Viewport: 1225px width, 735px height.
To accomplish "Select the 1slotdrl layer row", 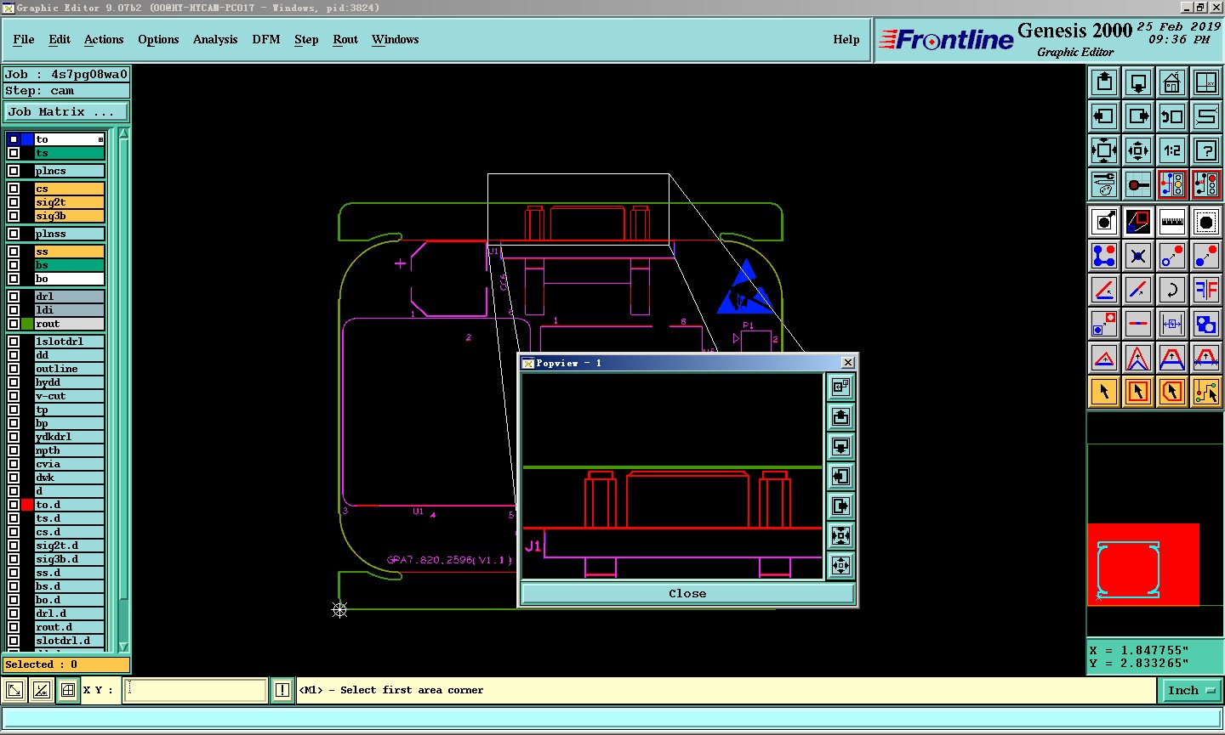I will pos(70,342).
